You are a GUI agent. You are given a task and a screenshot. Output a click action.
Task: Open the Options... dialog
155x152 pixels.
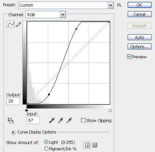coord(139,46)
